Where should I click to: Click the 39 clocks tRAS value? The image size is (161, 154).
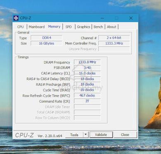click(87, 90)
